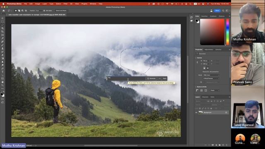Switch to the Adjustments tab

[209, 50]
